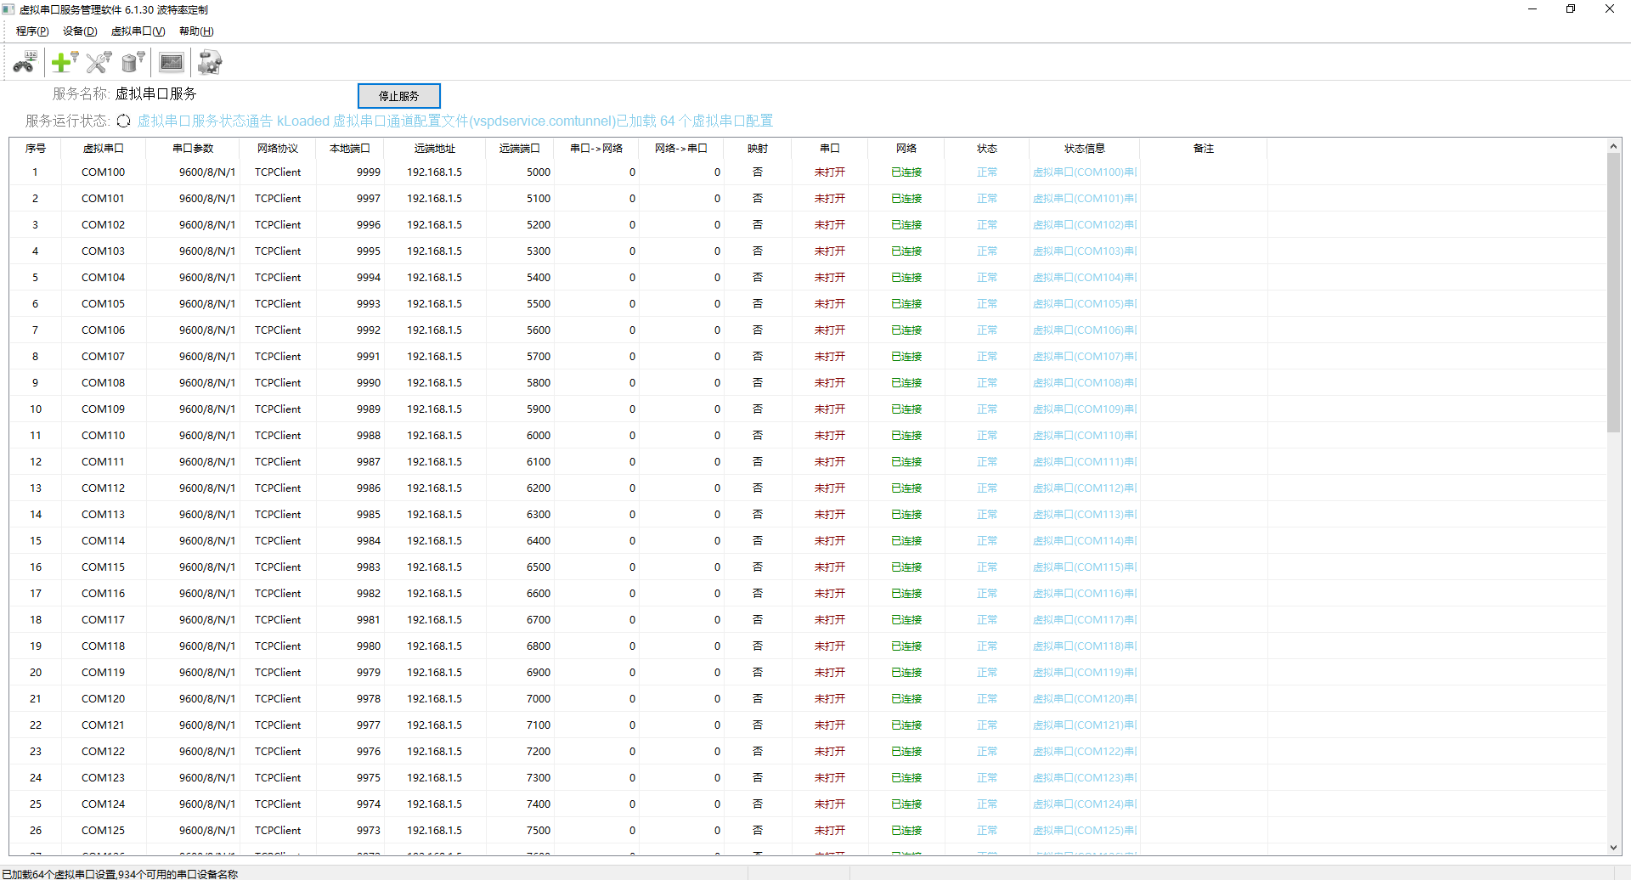Image resolution: width=1631 pixels, height=880 pixels.
Task: Open the 虚拟串口(V) menu
Action: tap(138, 31)
